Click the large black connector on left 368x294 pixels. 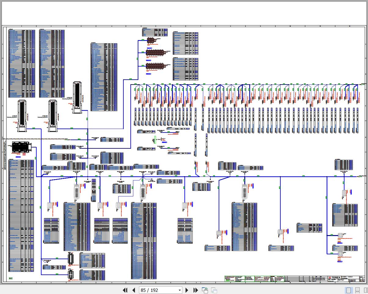pos(21,148)
